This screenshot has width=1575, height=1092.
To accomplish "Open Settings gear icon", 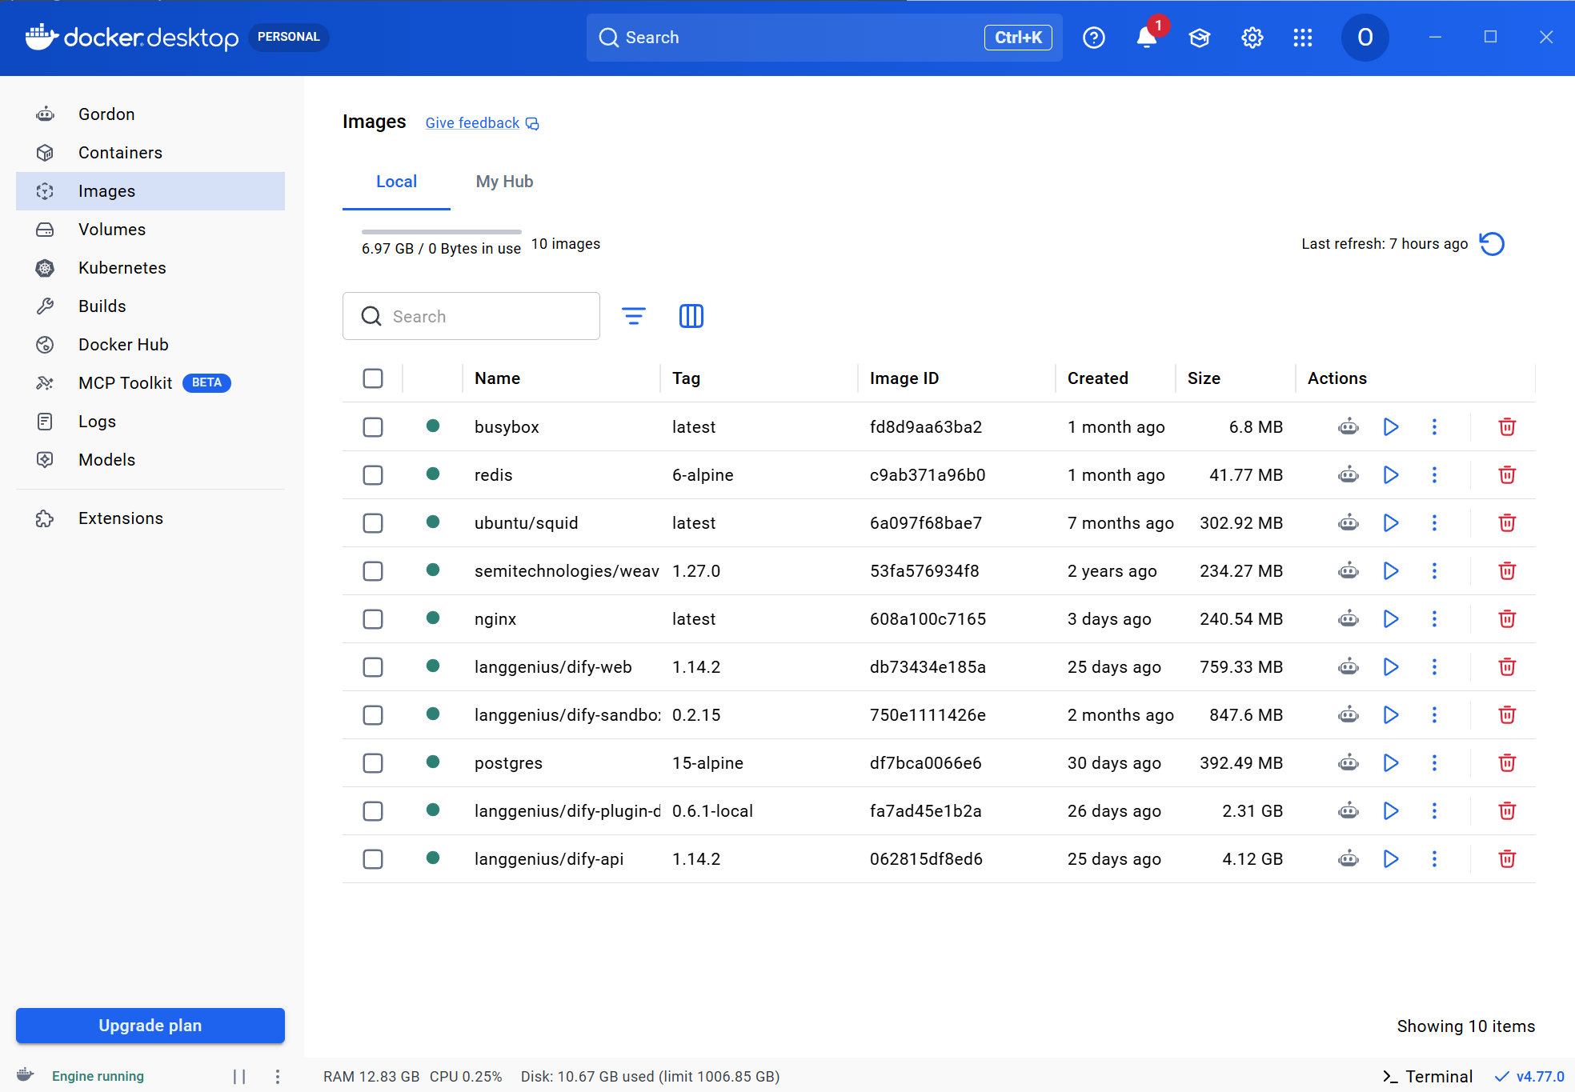I will click(1252, 38).
